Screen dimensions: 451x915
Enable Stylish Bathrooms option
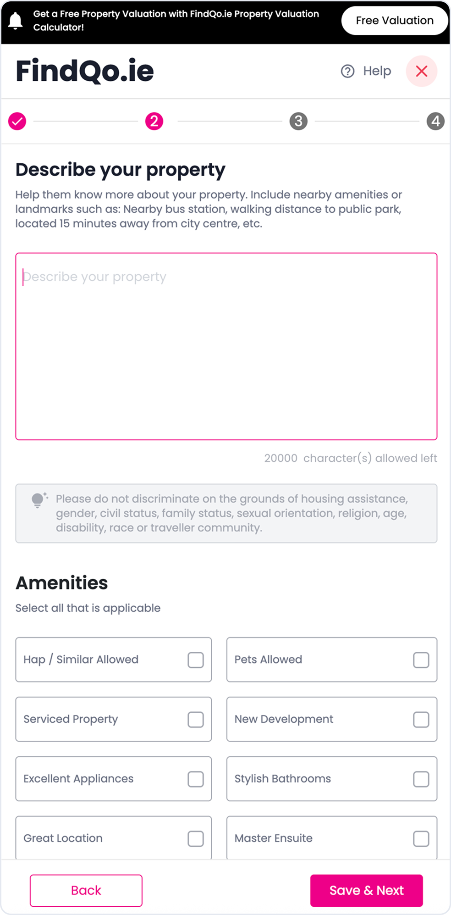click(420, 779)
